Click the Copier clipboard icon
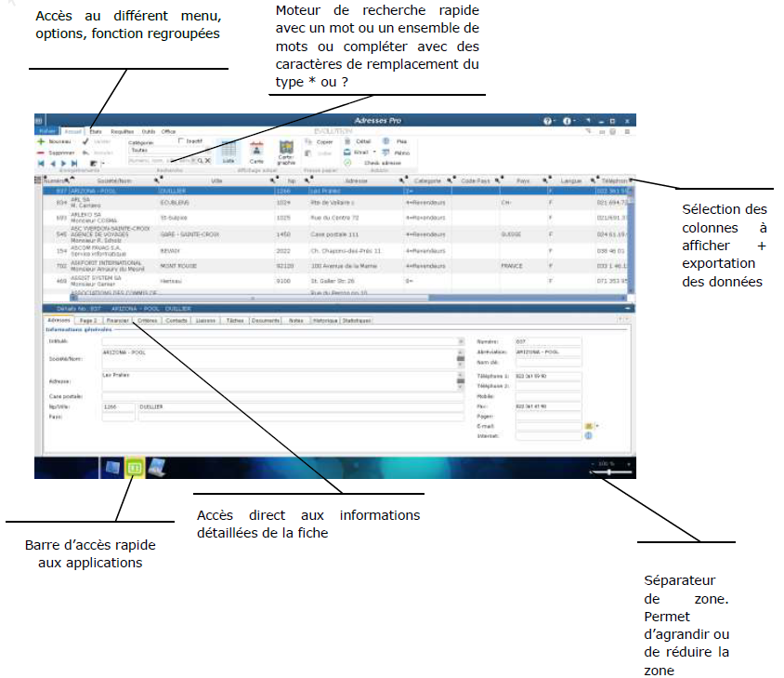This screenshot has height=678, width=784. tap(308, 141)
